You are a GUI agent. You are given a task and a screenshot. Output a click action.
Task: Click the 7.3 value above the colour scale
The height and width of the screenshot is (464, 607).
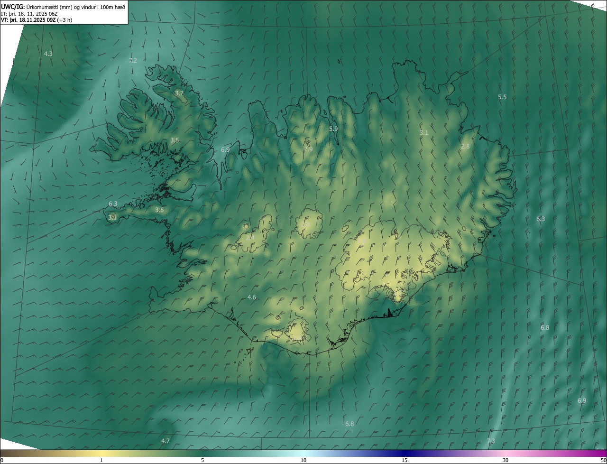coord(491,441)
